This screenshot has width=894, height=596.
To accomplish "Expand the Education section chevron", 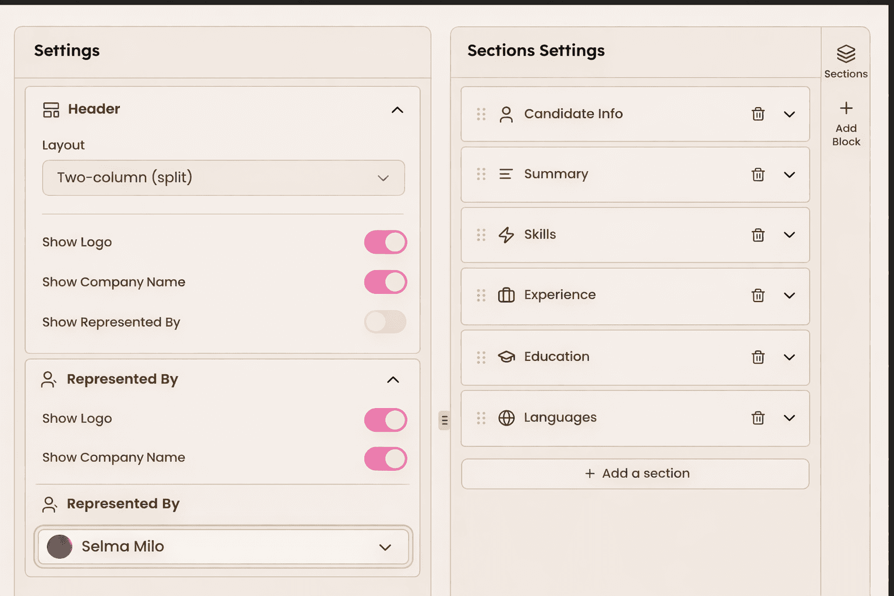I will point(790,357).
